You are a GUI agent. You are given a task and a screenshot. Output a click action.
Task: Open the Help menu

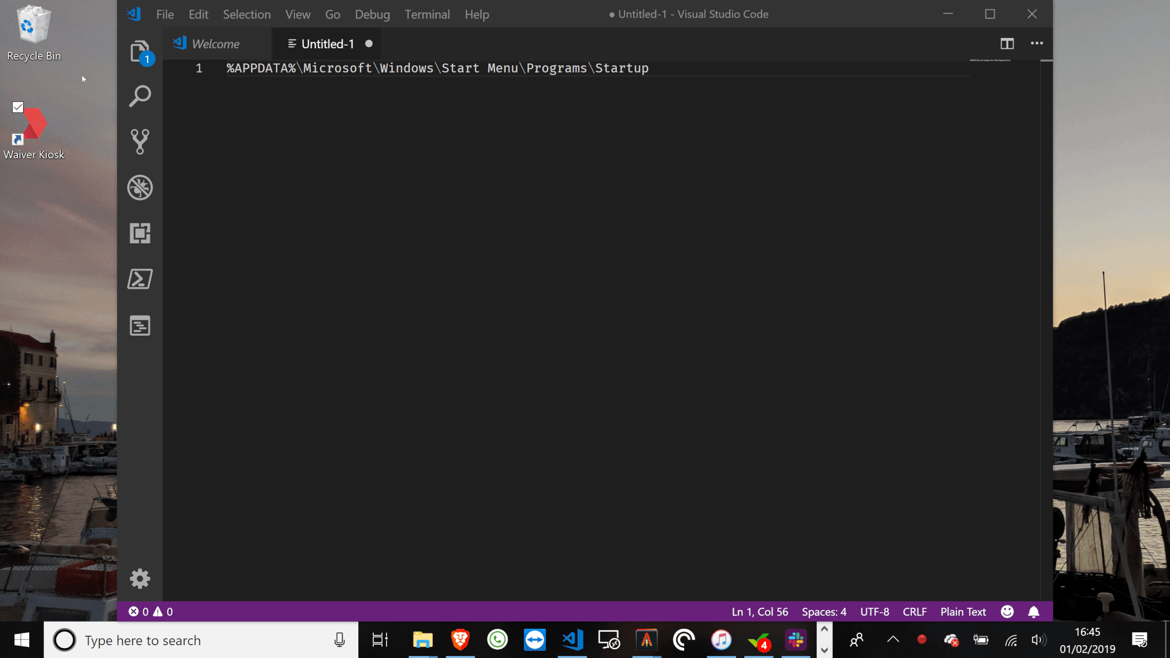click(x=477, y=14)
